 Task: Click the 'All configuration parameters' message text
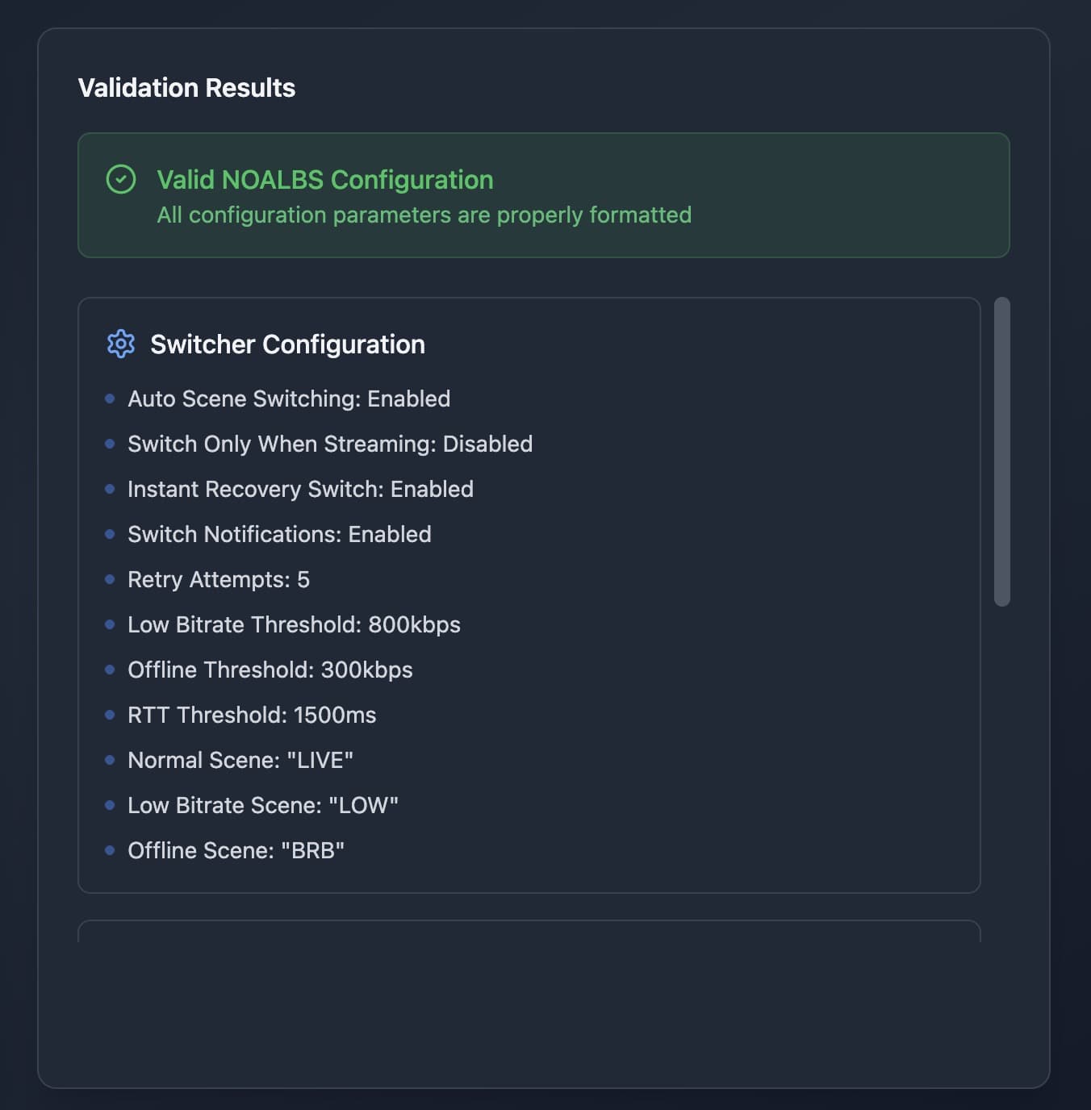coord(424,215)
